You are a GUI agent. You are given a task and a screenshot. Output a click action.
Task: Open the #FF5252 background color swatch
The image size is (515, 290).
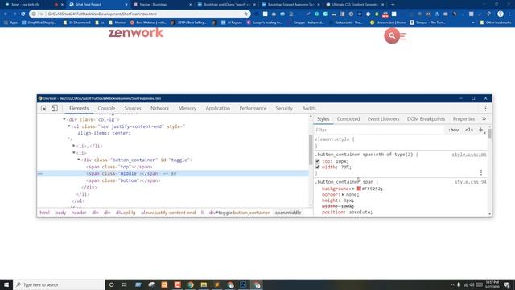pyautogui.click(x=359, y=188)
